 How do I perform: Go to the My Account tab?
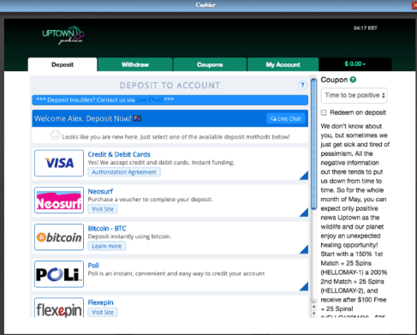(x=283, y=64)
